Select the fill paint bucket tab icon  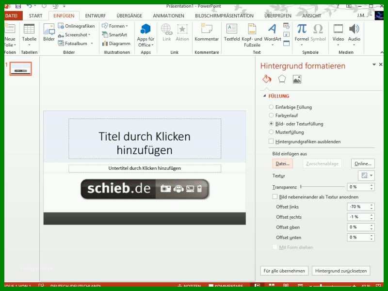(x=267, y=79)
